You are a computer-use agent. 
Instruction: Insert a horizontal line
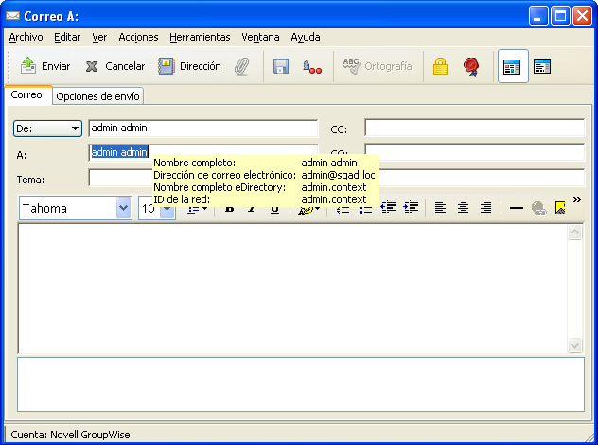[x=517, y=208]
